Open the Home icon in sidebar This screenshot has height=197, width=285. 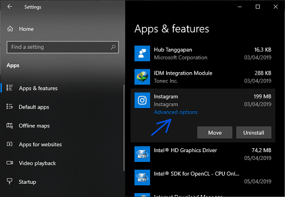tap(10, 29)
